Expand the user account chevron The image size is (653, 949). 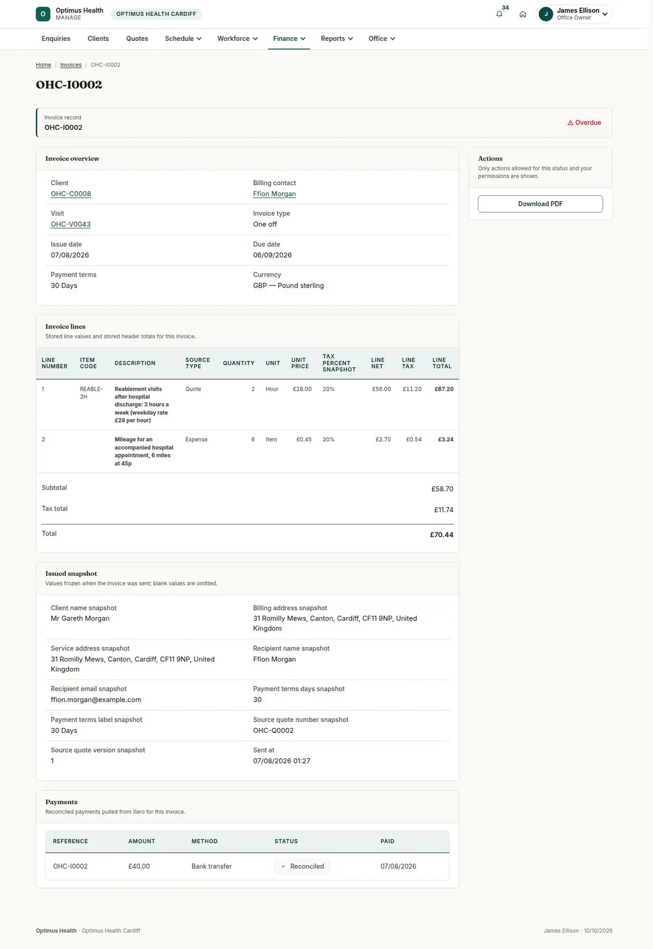point(605,14)
